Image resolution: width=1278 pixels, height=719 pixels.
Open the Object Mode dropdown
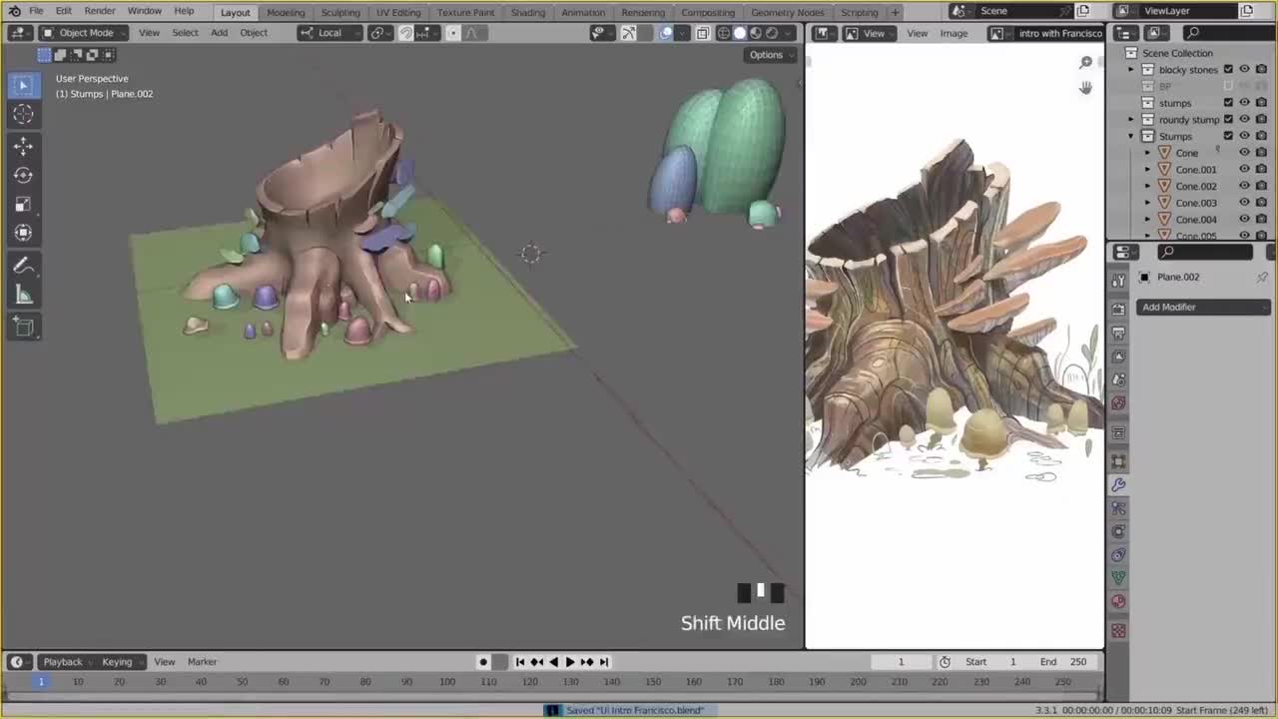84,33
